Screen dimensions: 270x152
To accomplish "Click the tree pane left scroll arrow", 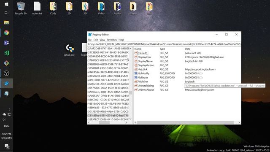I will [89, 122].
